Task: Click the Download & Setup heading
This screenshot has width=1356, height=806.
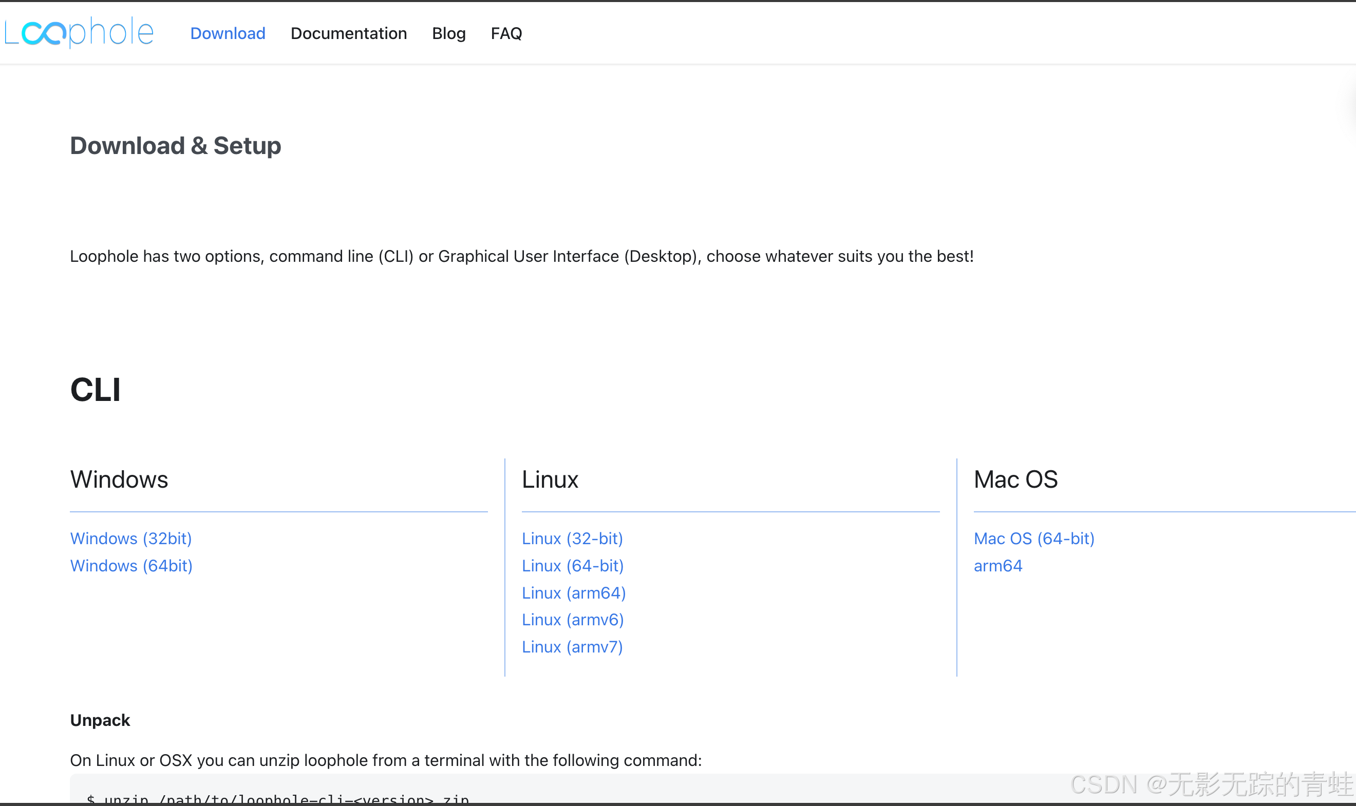Action: coord(176,146)
